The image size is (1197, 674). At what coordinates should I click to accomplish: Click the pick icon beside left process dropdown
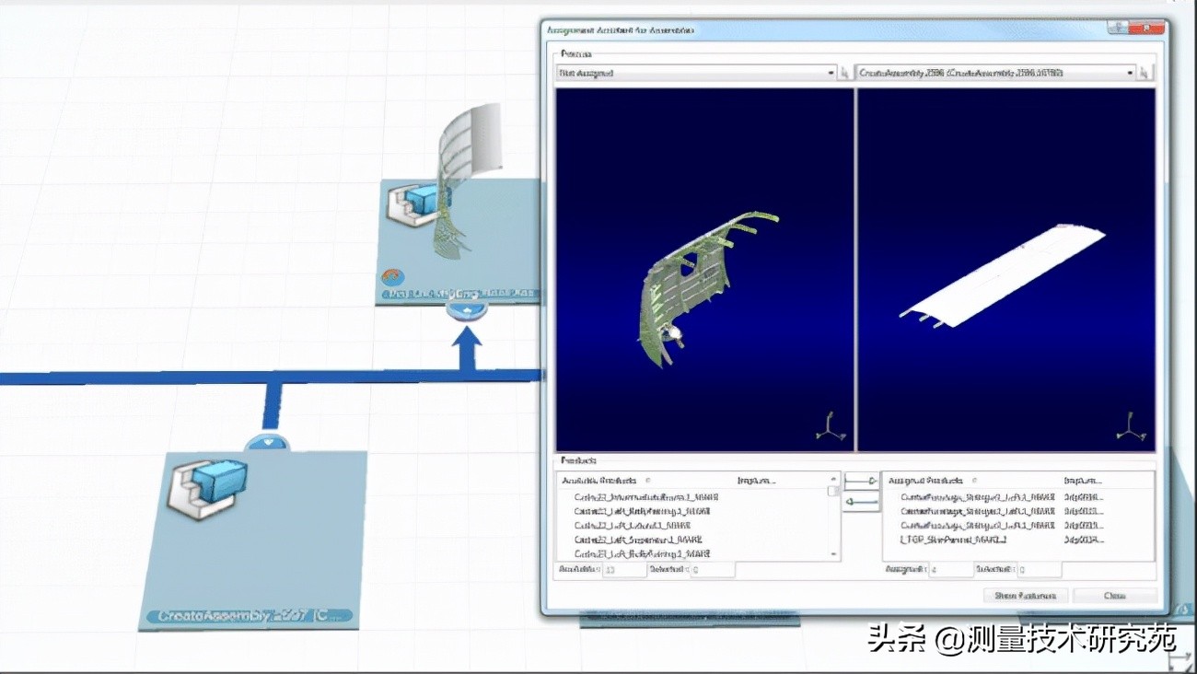click(844, 73)
